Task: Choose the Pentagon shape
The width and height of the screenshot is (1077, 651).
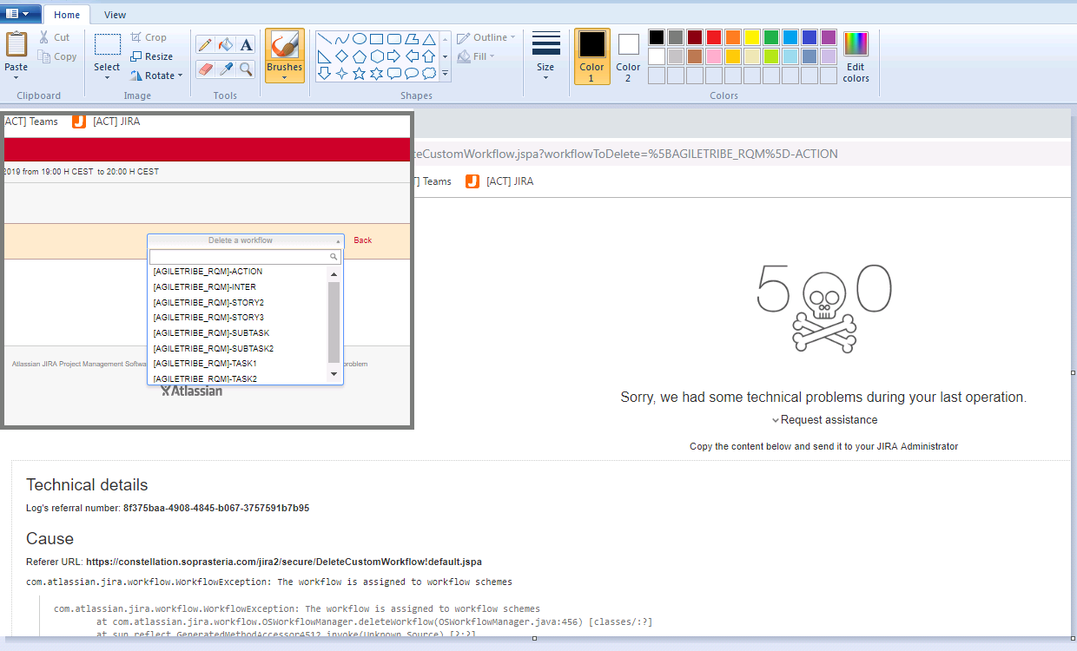Action: [359, 56]
